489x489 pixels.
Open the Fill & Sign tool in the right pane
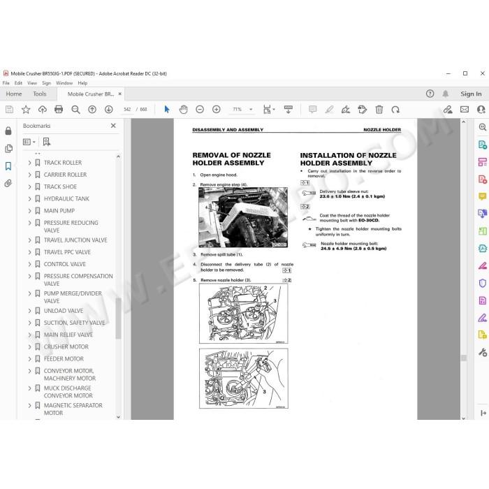tap(482, 318)
